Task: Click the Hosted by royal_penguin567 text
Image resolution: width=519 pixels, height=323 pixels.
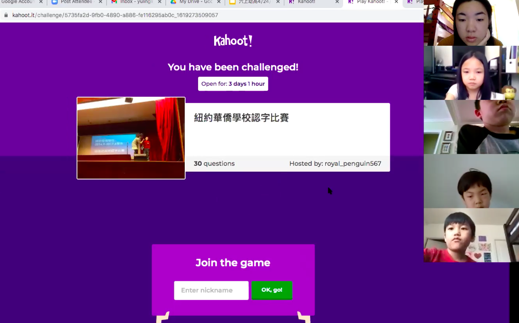Action: point(335,164)
